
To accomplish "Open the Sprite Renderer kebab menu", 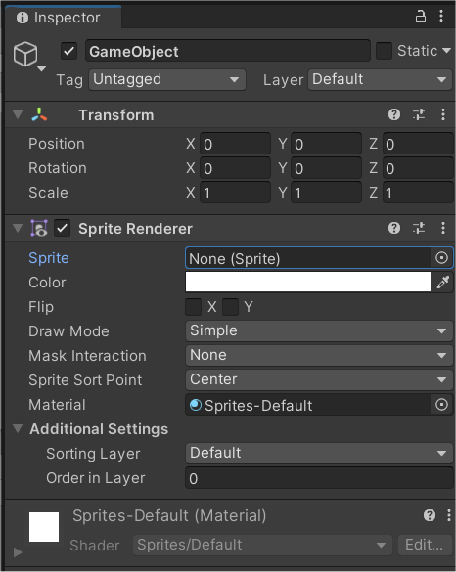I will click(443, 229).
